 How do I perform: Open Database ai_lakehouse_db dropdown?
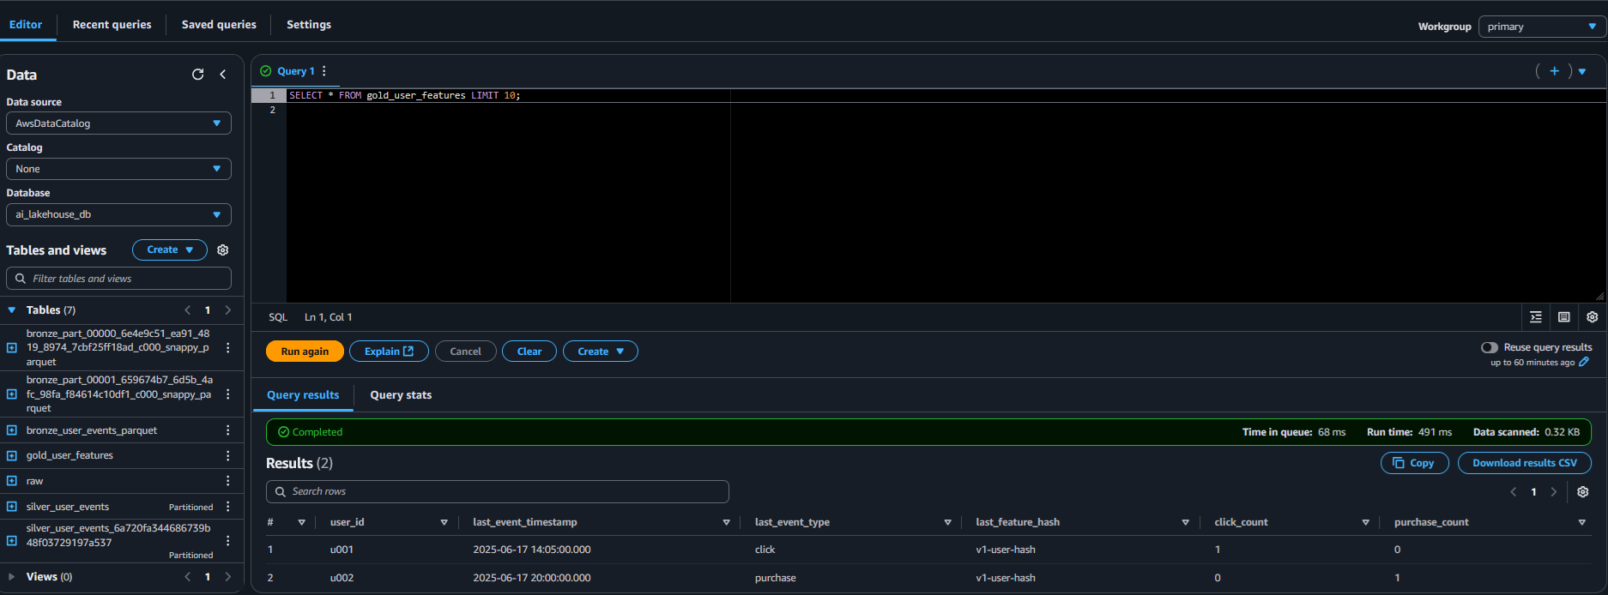click(118, 214)
